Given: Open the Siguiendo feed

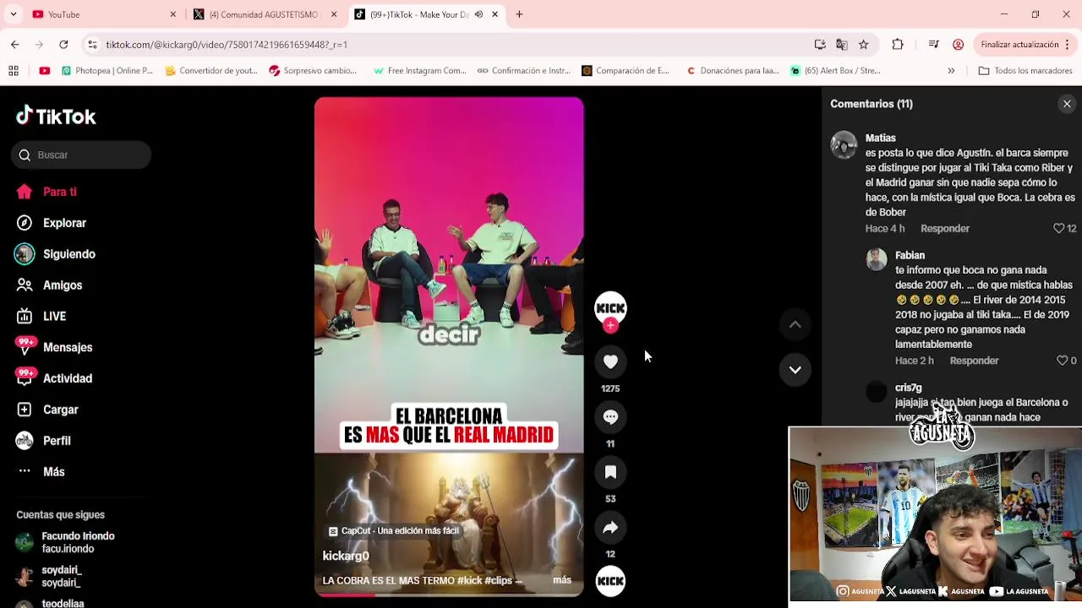Looking at the screenshot, I should click(x=57, y=254).
